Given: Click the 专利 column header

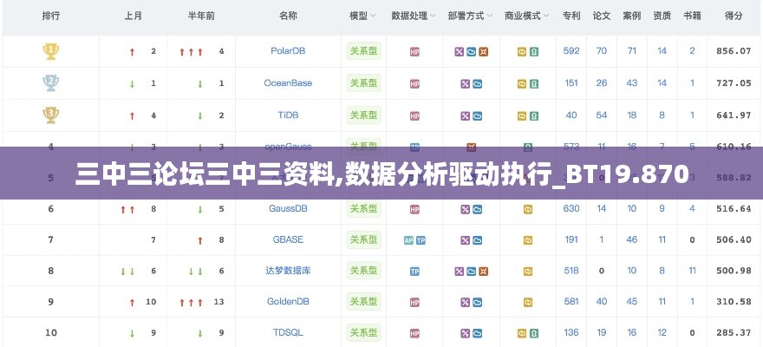Looking at the screenshot, I should click(x=571, y=16).
